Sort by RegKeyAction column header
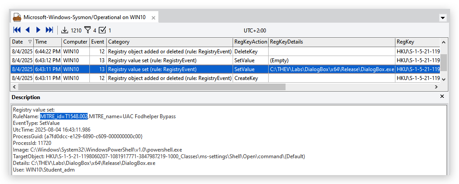Viewport: 459px width, 184px height. coord(250,42)
